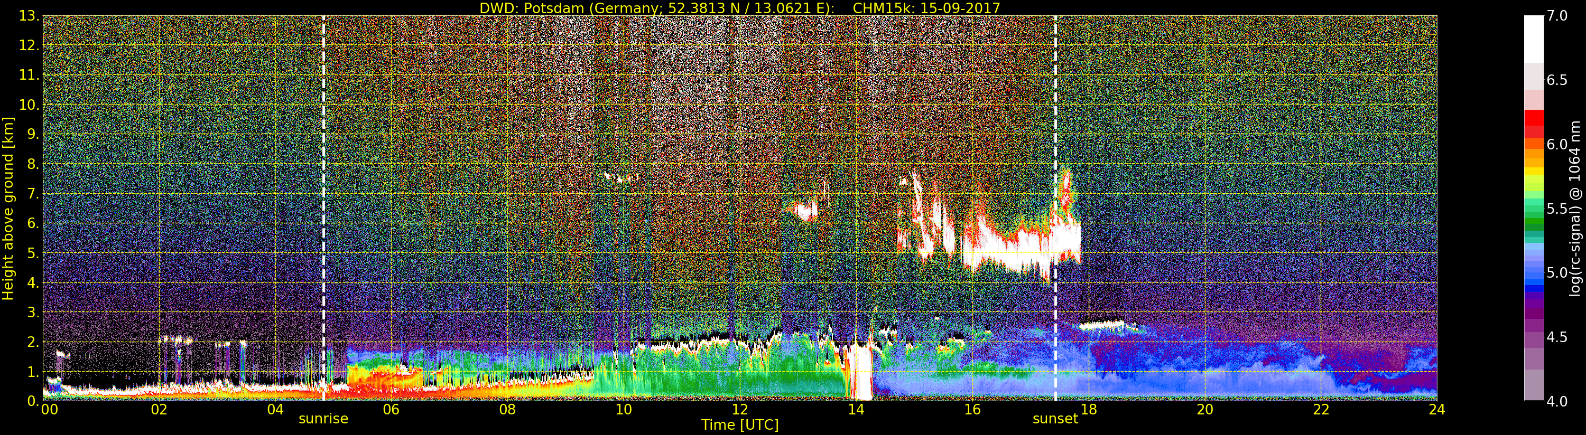Click the "3." height axis tick label

click(33, 313)
